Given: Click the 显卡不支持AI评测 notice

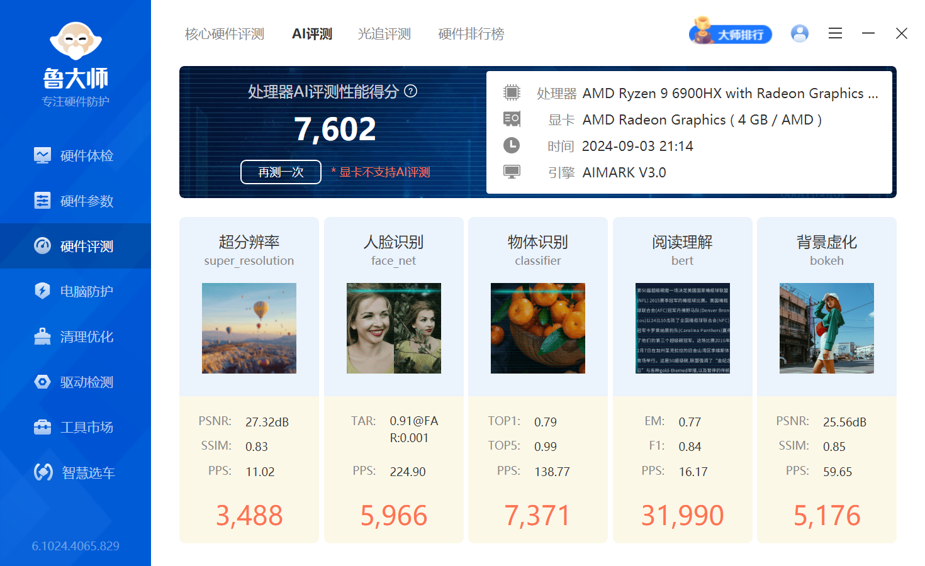Looking at the screenshot, I should [381, 172].
